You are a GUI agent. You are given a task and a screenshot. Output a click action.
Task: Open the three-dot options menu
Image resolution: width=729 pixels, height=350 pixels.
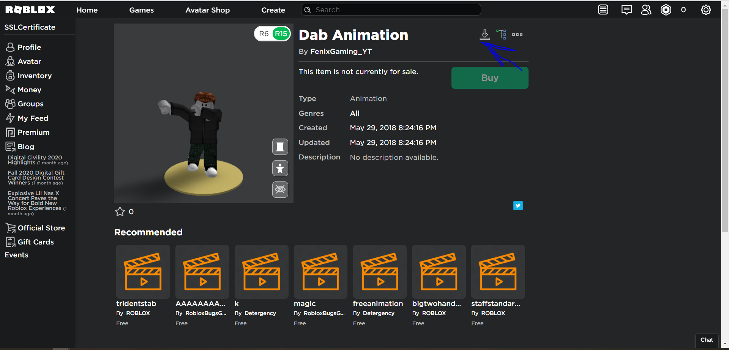(517, 34)
